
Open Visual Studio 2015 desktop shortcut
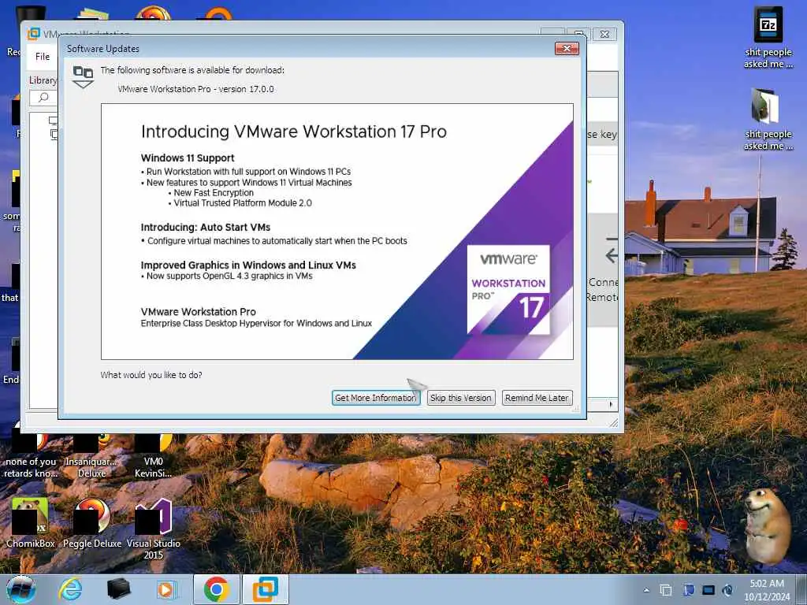pyautogui.click(x=153, y=529)
